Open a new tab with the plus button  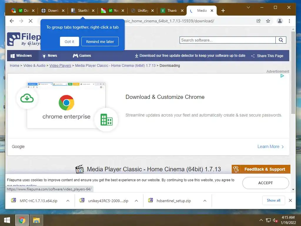(x=223, y=11)
